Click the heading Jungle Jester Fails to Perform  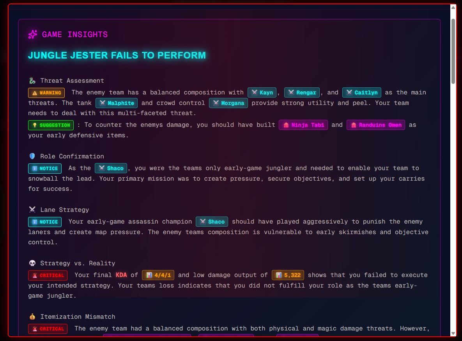point(117,55)
